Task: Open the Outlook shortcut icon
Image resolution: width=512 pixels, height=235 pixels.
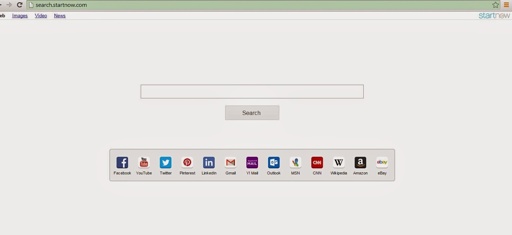Action: (x=274, y=163)
